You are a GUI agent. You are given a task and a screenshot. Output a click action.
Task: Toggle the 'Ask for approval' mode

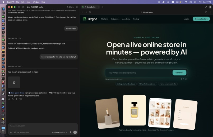21,133
